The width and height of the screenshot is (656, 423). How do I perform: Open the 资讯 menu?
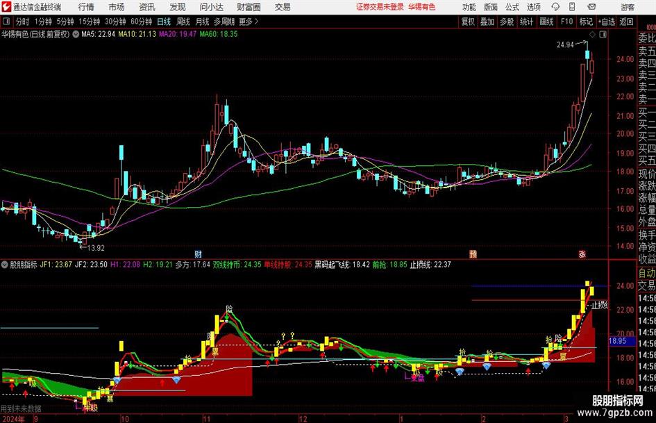pos(147,7)
